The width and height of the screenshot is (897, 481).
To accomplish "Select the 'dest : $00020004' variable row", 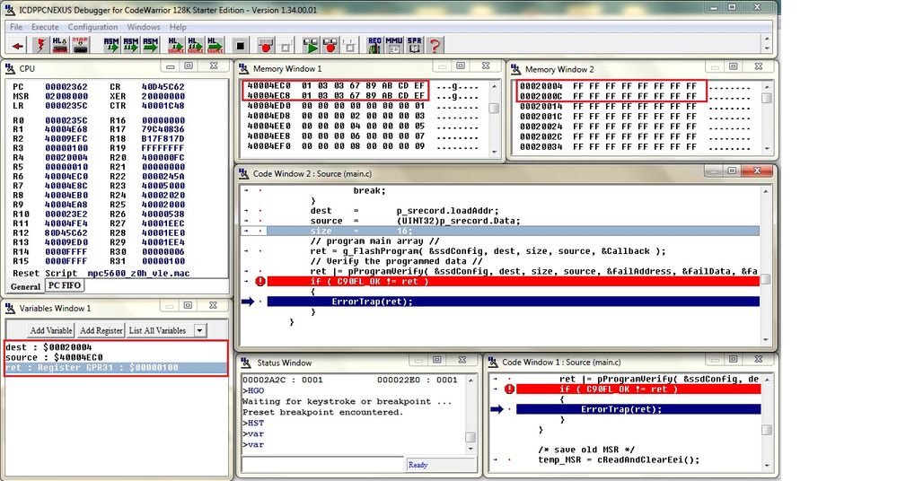I will (x=116, y=347).
